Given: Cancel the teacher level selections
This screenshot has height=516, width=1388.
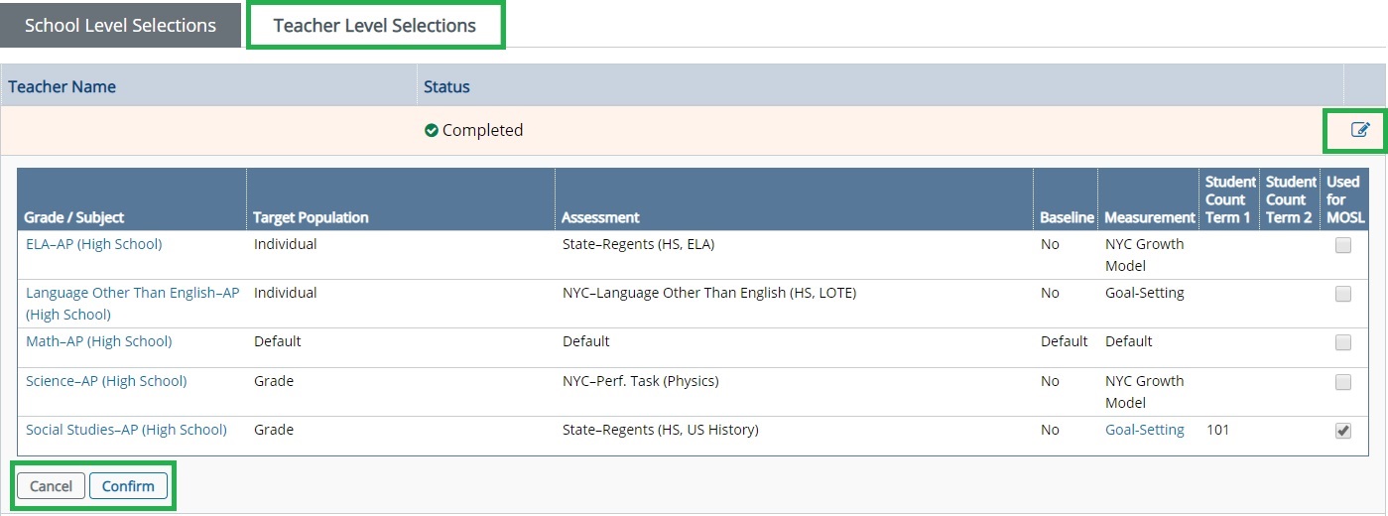Looking at the screenshot, I should click(51, 486).
